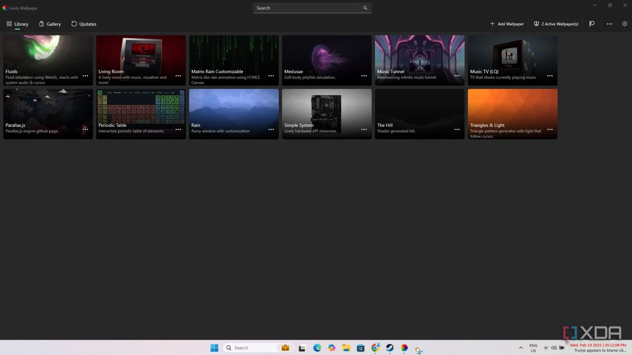This screenshot has width=632, height=355.
Task: Open options for Triangles & Light
Action: [550, 129]
